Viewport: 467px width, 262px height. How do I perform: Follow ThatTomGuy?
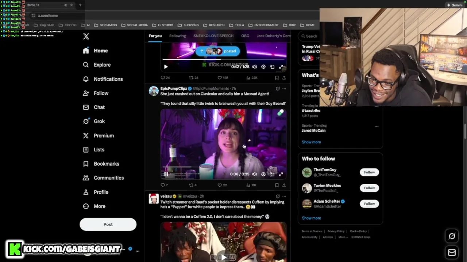369,172
